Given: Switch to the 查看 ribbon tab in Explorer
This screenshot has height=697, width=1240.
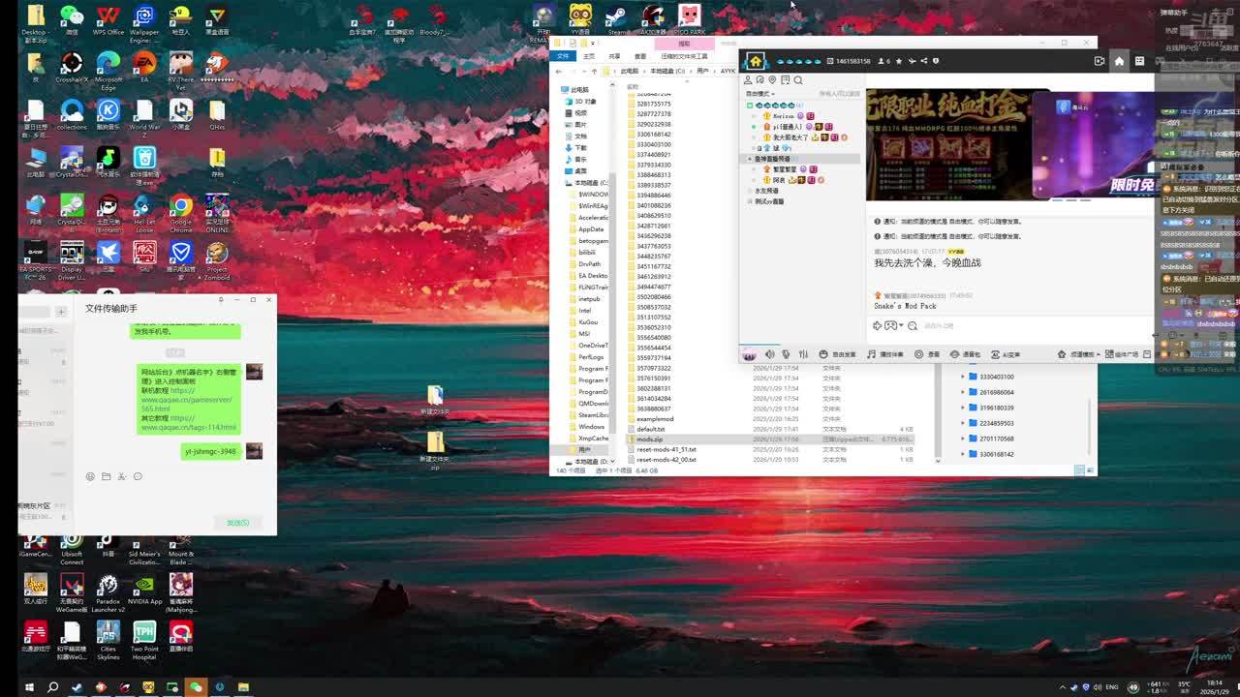Looking at the screenshot, I should tap(639, 56).
